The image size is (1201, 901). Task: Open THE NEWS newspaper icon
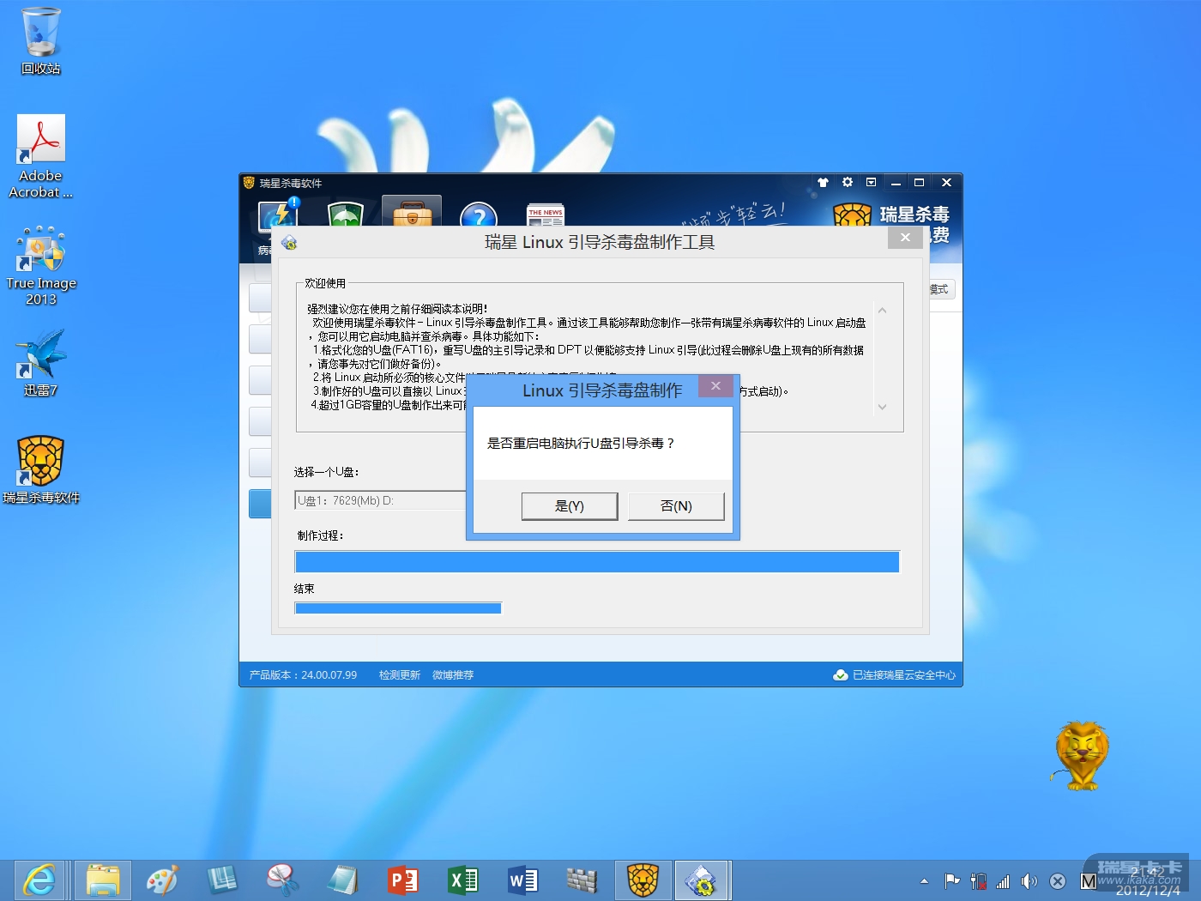[x=546, y=215]
